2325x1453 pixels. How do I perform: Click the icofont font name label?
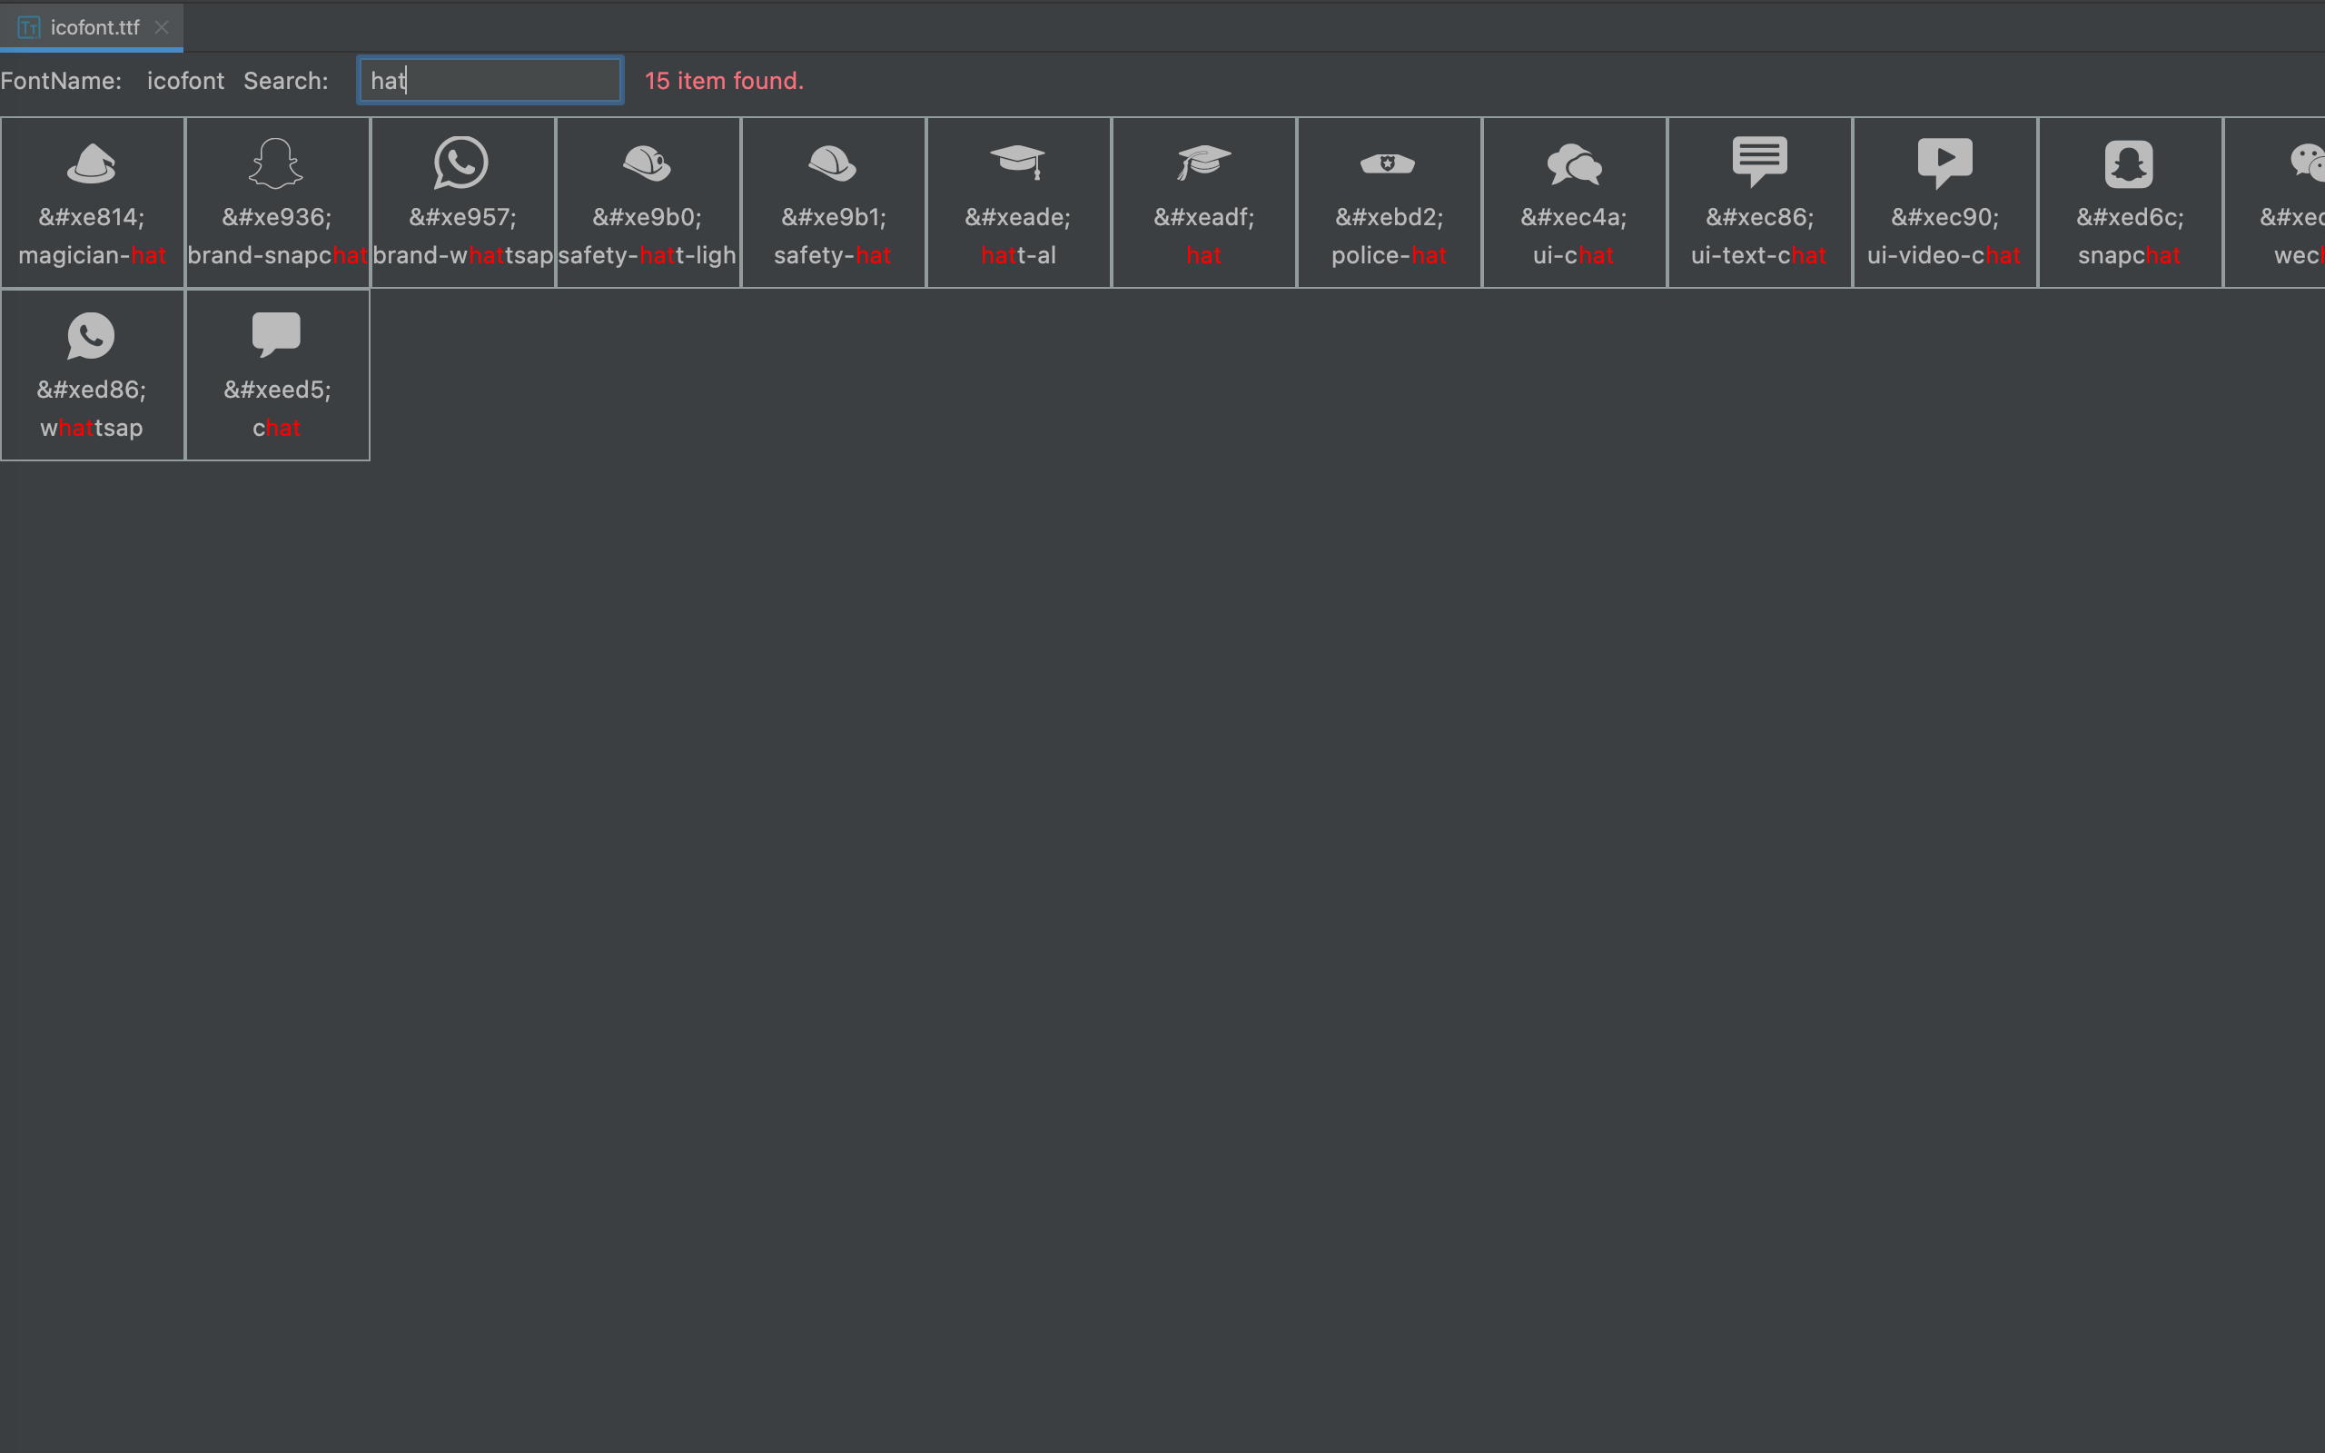(x=185, y=81)
